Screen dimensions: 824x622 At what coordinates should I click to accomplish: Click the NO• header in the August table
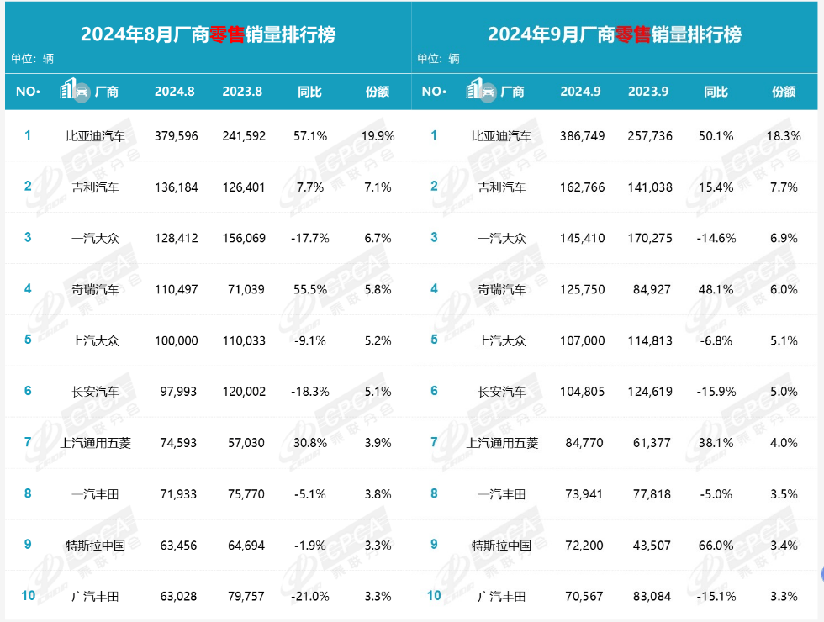(x=28, y=92)
